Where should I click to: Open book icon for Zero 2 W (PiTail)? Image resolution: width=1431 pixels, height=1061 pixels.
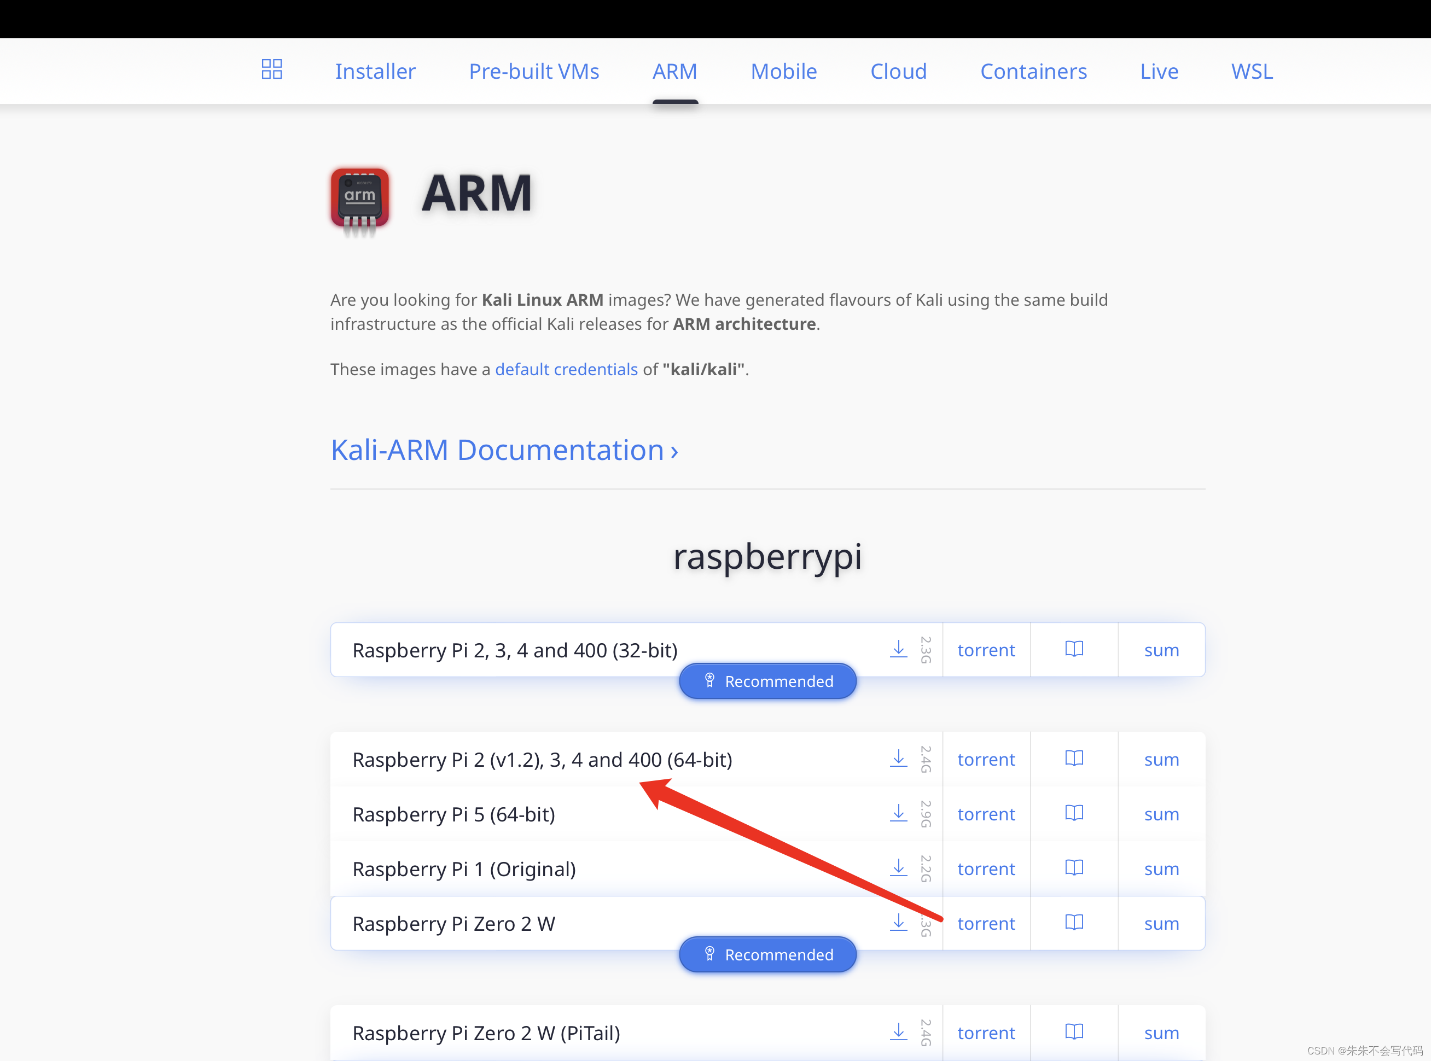pos(1074,1031)
